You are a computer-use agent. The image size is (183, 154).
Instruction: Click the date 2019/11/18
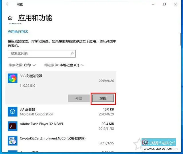pos(106,129)
